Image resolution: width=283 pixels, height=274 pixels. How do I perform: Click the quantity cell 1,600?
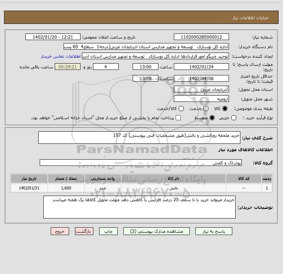(x=66, y=188)
